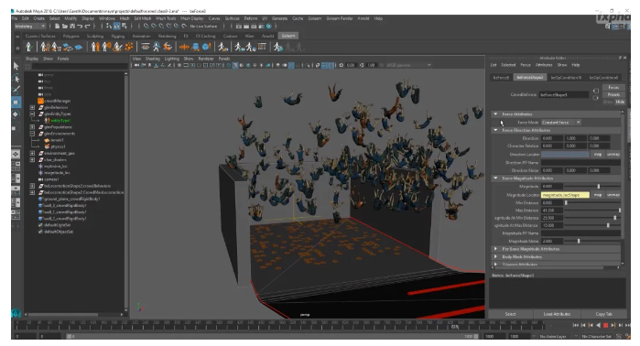Click the crowd character pair shelf icon
The height and width of the screenshot is (346, 640).
95,47
